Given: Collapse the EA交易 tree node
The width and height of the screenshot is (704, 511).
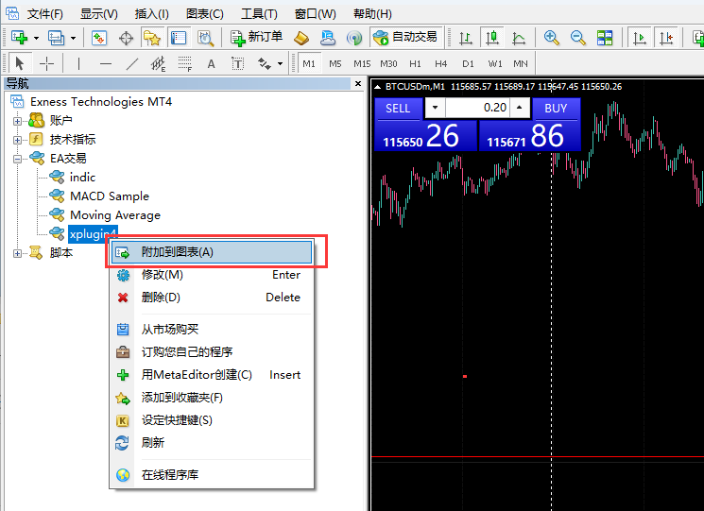Looking at the screenshot, I should coord(17,158).
